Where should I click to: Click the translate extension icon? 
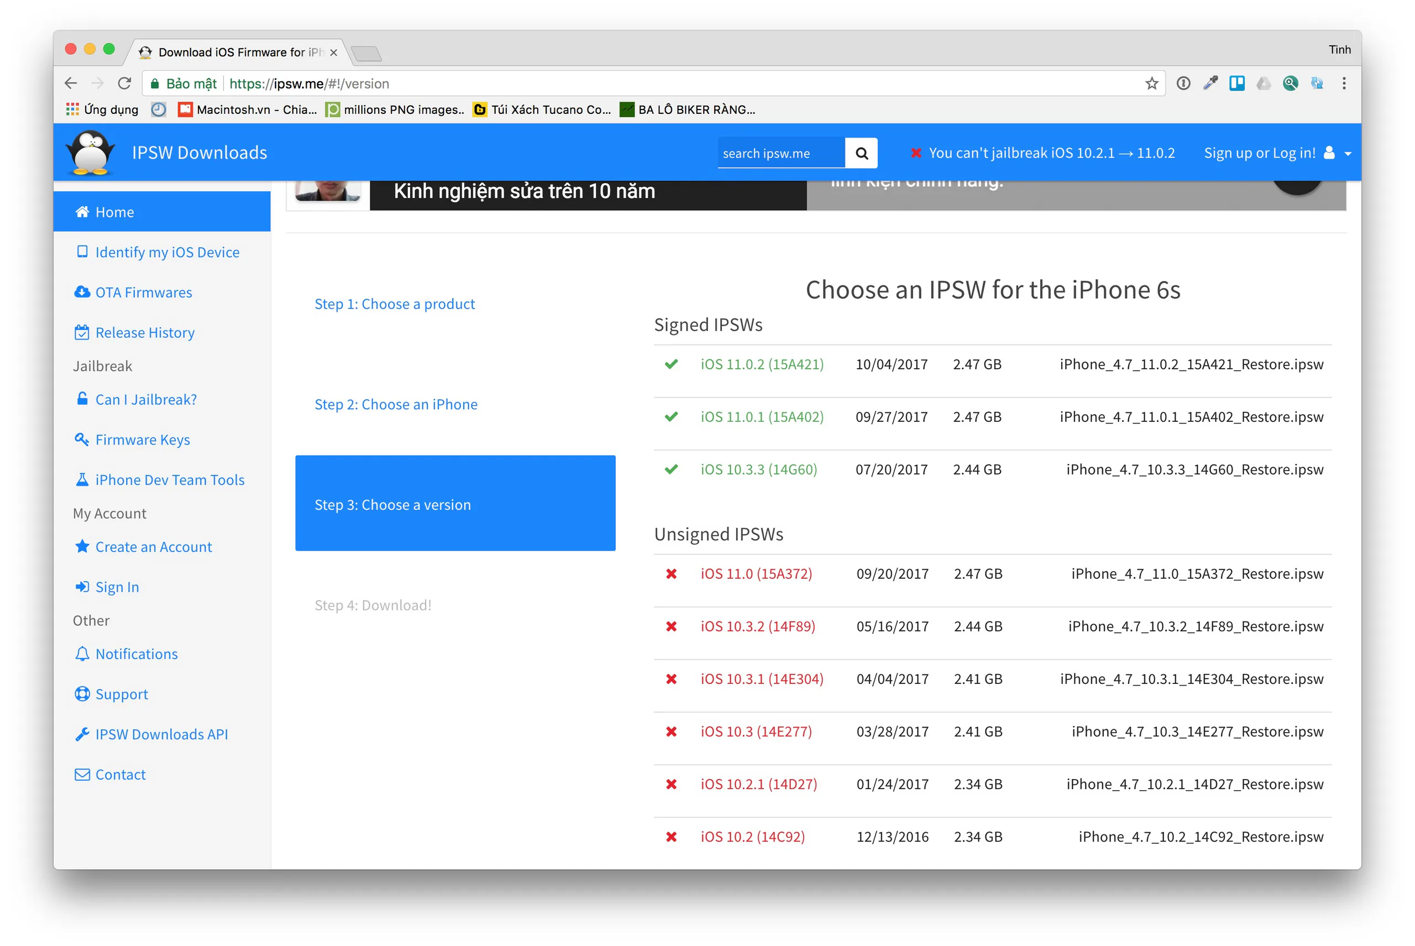pyautogui.click(x=1317, y=83)
